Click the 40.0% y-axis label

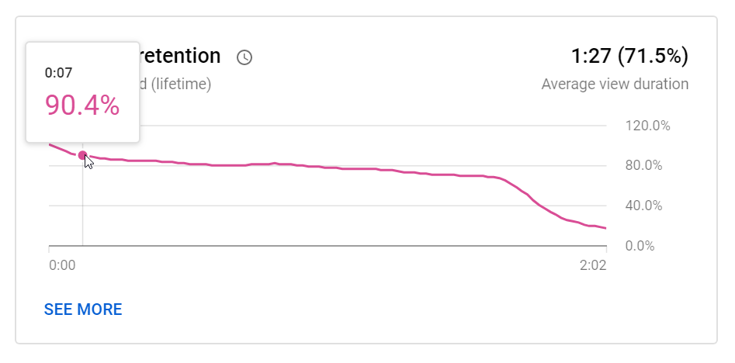(643, 206)
